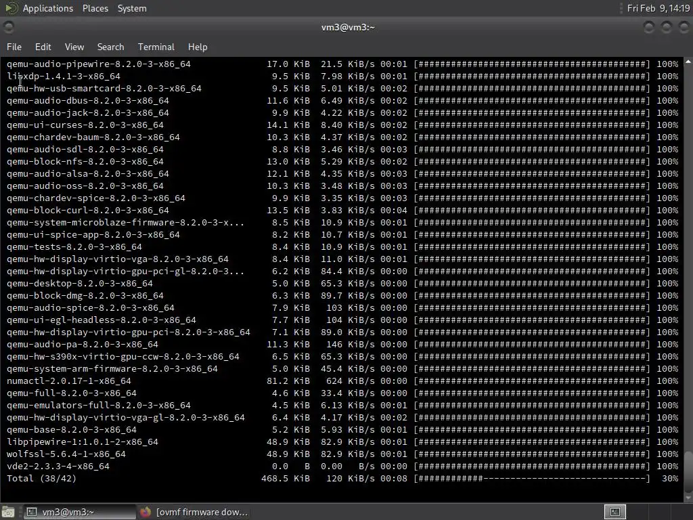Click the text numactl-2.0.17-1-x86_64
693x520 pixels.
tap(69, 381)
